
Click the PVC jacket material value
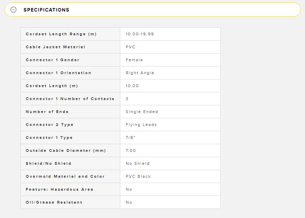pyautogui.click(x=130, y=47)
